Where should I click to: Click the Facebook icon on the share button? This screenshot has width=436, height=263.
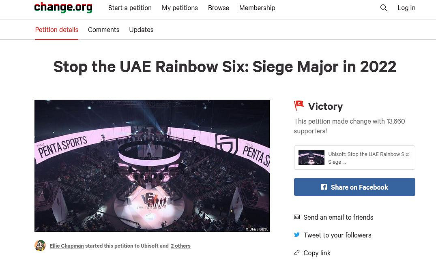click(324, 187)
